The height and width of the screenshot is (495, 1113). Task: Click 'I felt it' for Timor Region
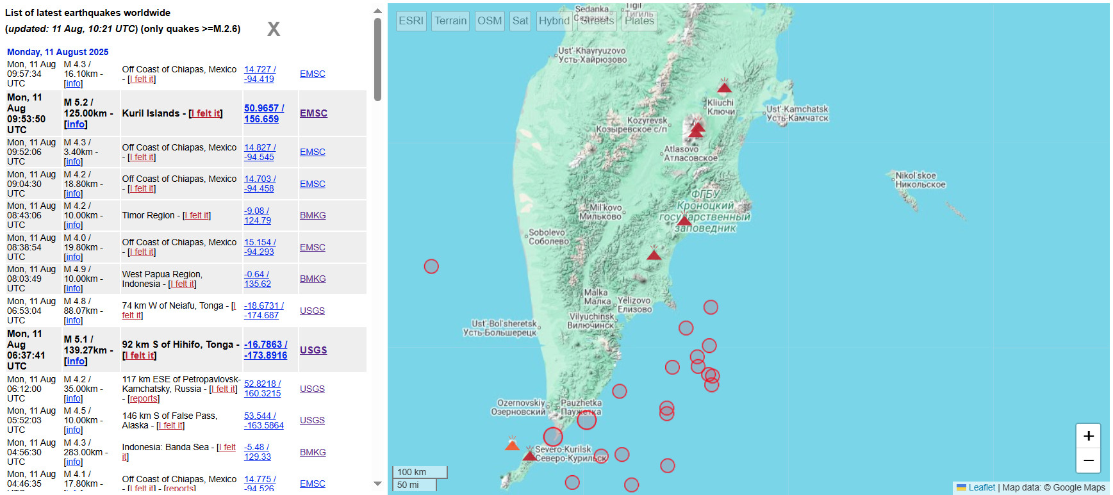click(196, 215)
